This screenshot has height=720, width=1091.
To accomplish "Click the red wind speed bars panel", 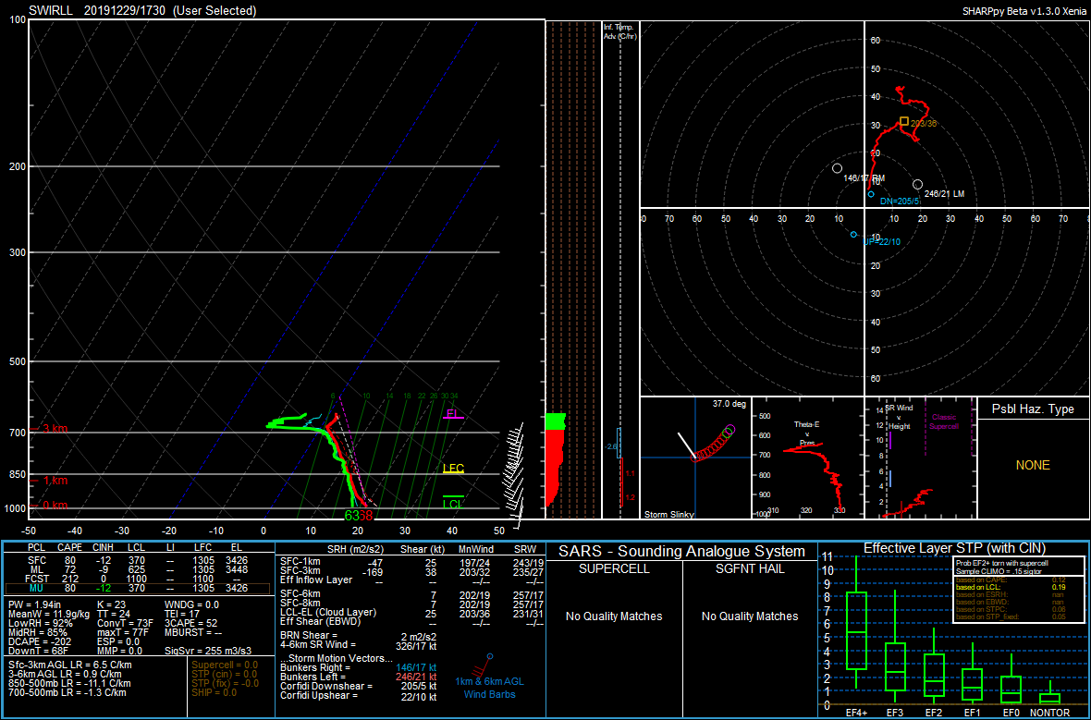I will pyautogui.click(x=556, y=459).
